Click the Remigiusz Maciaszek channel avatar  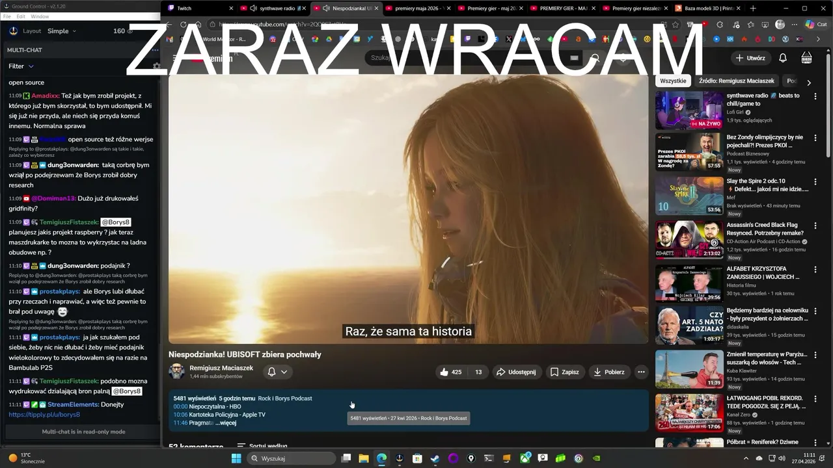pos(176,371)
